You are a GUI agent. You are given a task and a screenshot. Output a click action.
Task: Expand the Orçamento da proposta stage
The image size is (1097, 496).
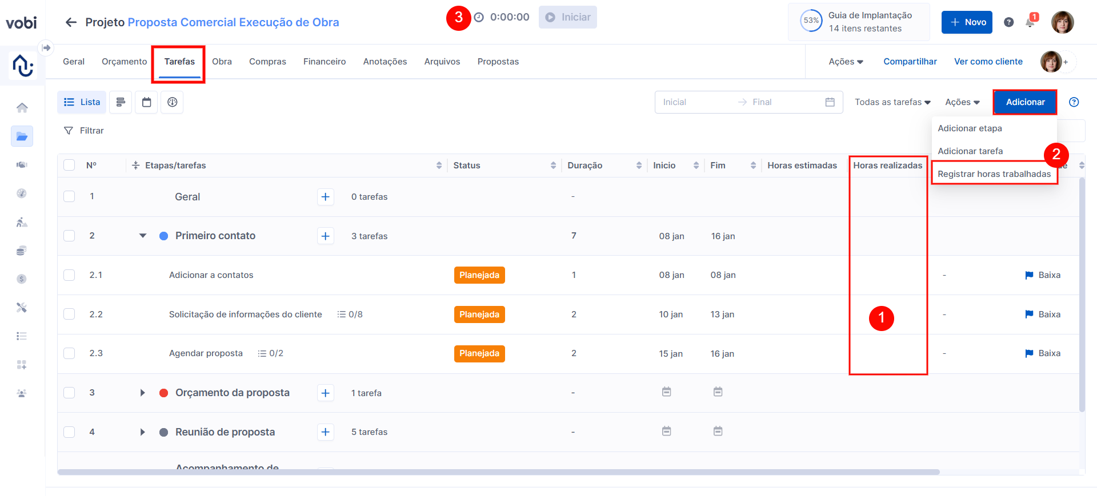[x=143, y=393]
